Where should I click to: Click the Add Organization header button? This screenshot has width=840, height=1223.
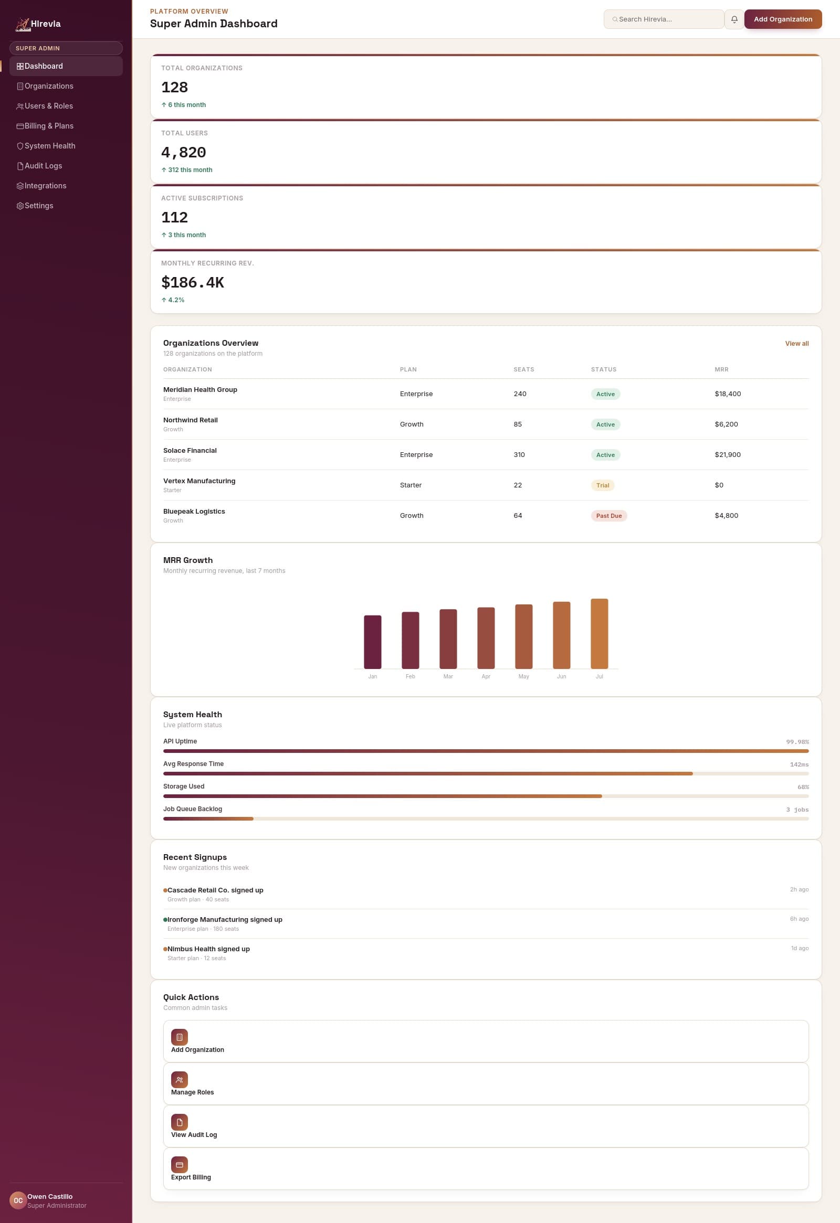[783, 19]
